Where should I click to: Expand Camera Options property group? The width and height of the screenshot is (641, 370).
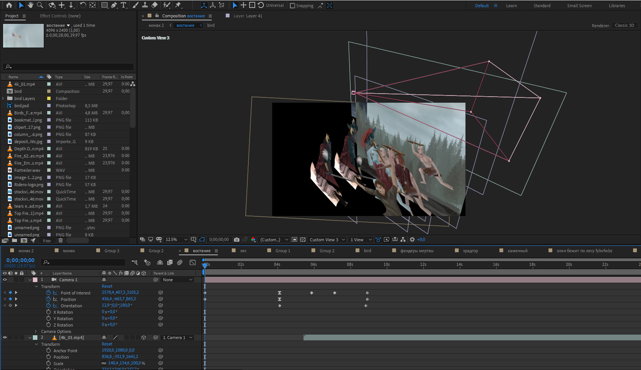(x=36, y=331)
